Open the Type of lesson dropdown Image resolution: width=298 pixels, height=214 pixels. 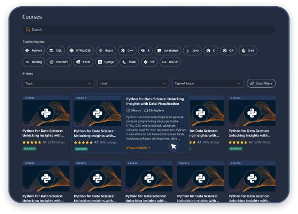[208, 83]
